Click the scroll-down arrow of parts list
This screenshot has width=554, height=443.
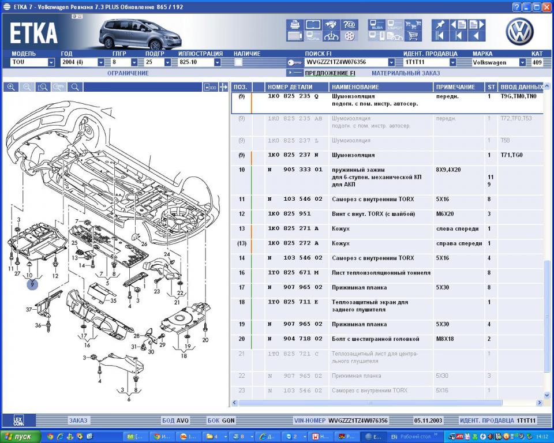547,396
